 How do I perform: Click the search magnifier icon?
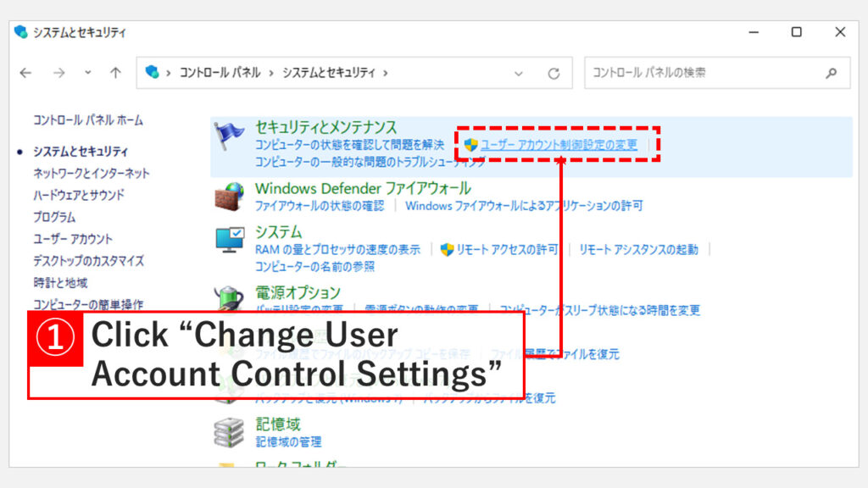tap(831, 73)
